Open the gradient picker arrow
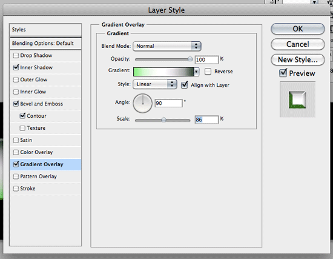 (x=197, y=72)
